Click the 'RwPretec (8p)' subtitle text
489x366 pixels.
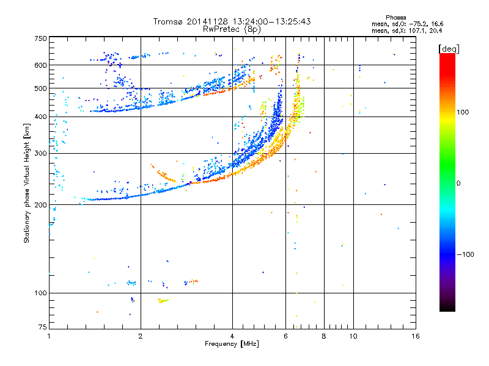tap(232, 29)
